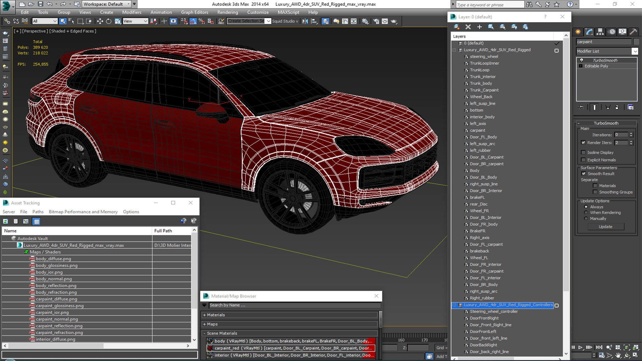642x361 pixels.
Task: Toggle the Smooth Result checkbox
Action: [x=583, y=173]
